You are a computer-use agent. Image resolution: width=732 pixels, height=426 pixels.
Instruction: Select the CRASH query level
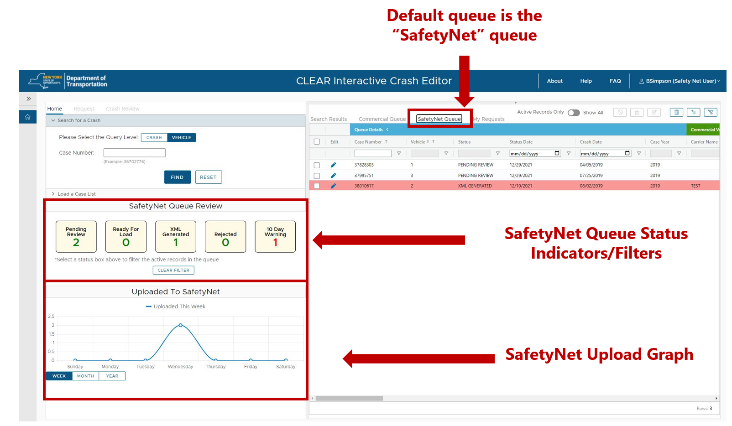tap(154, 137)
